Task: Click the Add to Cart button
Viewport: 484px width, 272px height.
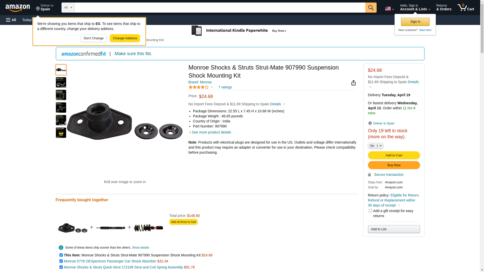Action: click(x=394, y=155)
